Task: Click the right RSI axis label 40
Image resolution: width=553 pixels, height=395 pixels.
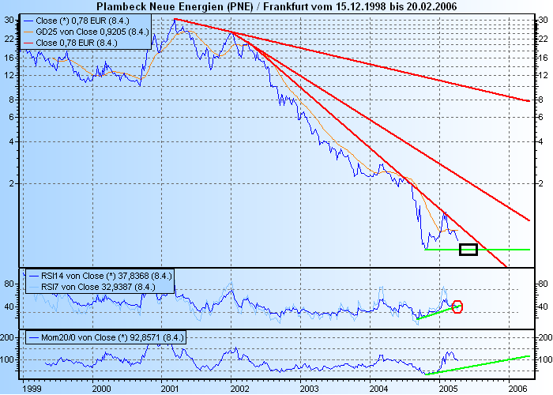Action: 543,307
